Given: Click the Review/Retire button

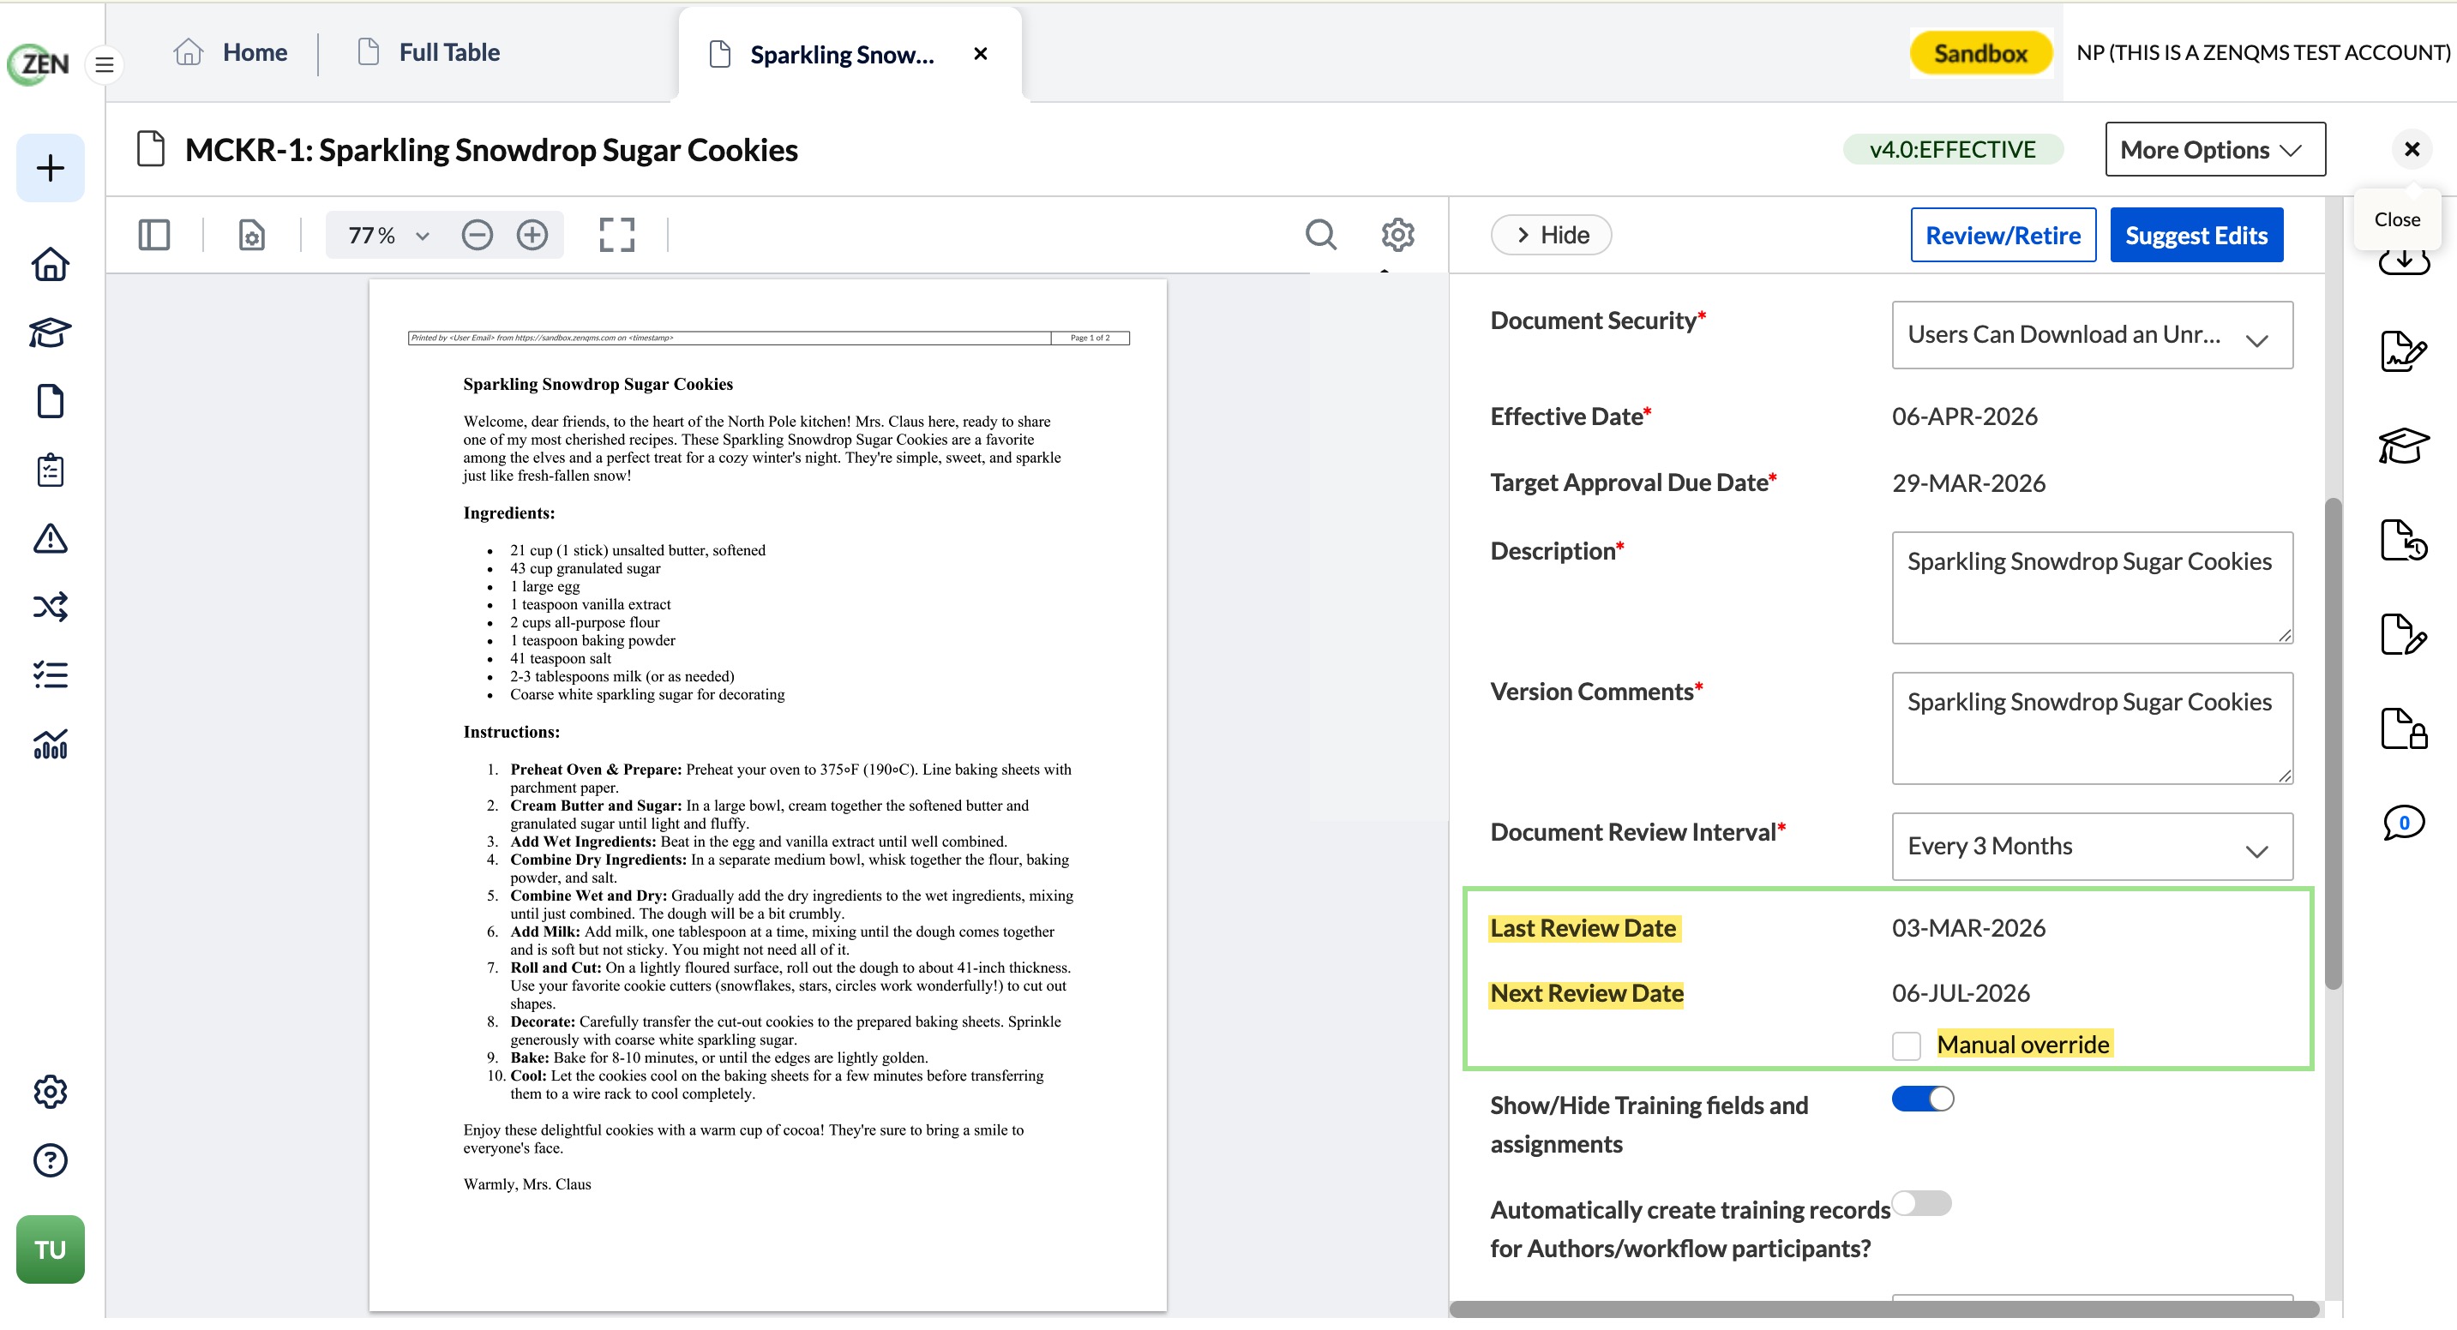Looking at the screenshot, I should pyautogui.click(x=2003, y=235).
